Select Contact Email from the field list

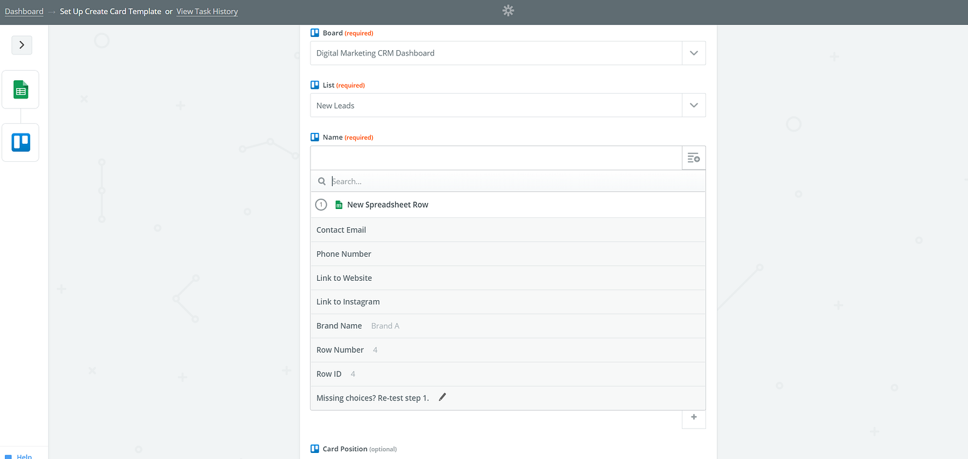point(341,230)
